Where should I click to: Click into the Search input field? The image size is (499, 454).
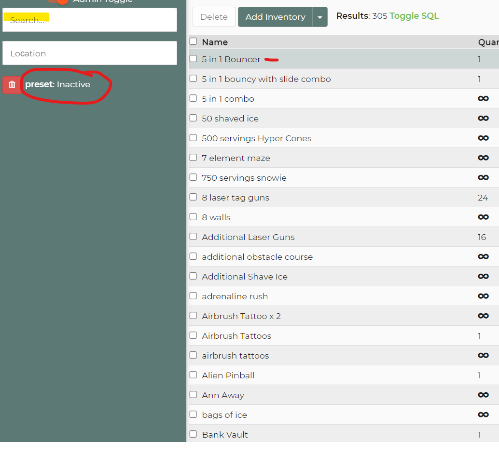(x=90, y=20)
